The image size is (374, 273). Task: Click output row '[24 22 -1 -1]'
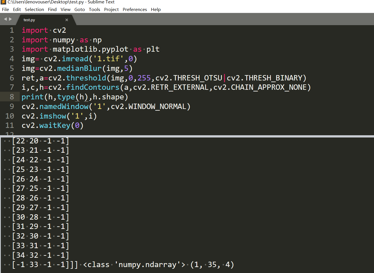[40, 160]
